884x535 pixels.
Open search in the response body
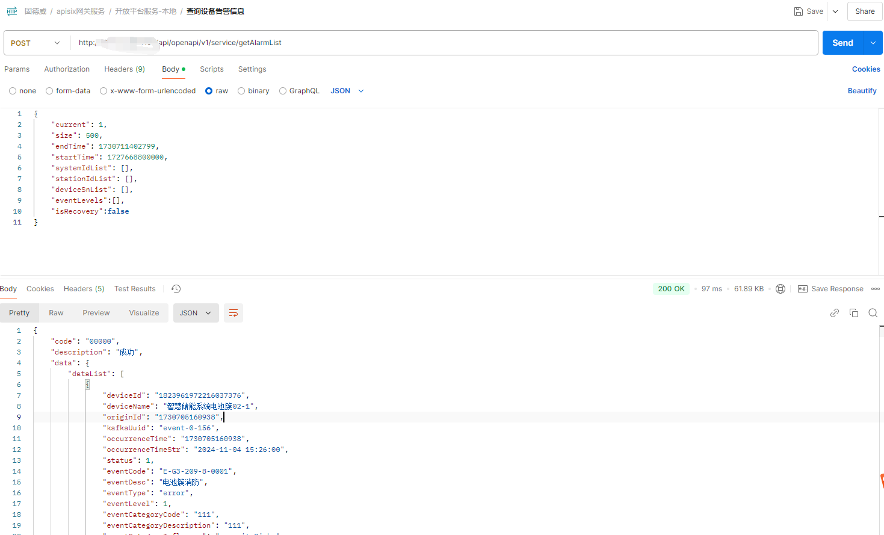(873, 313)
